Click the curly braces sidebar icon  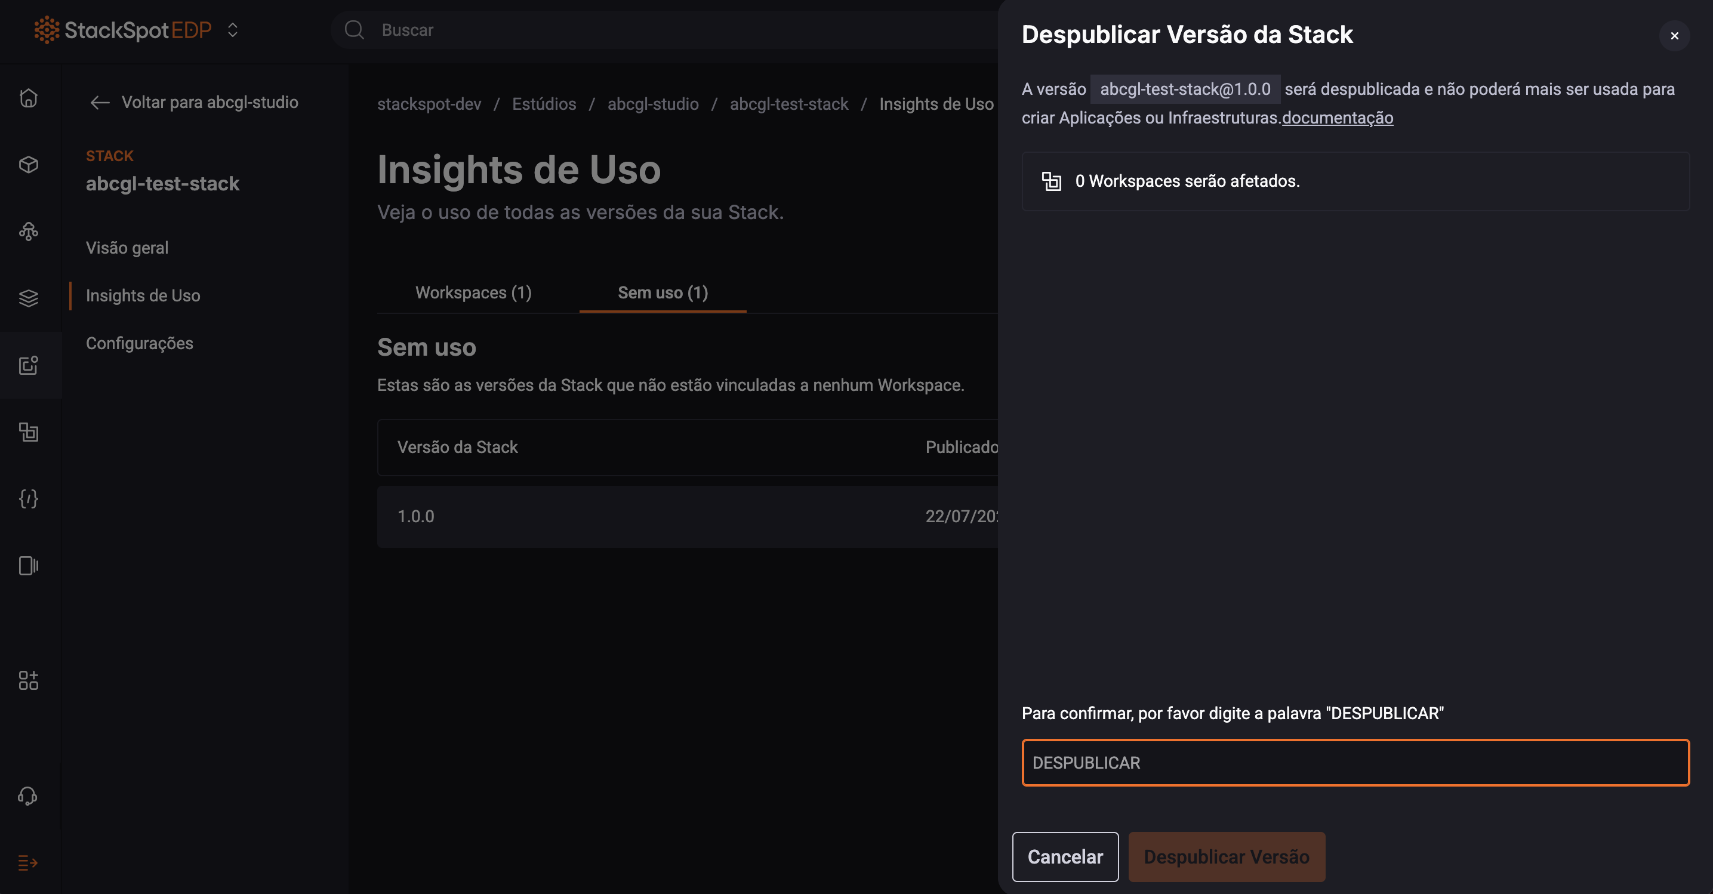(29, 498)
